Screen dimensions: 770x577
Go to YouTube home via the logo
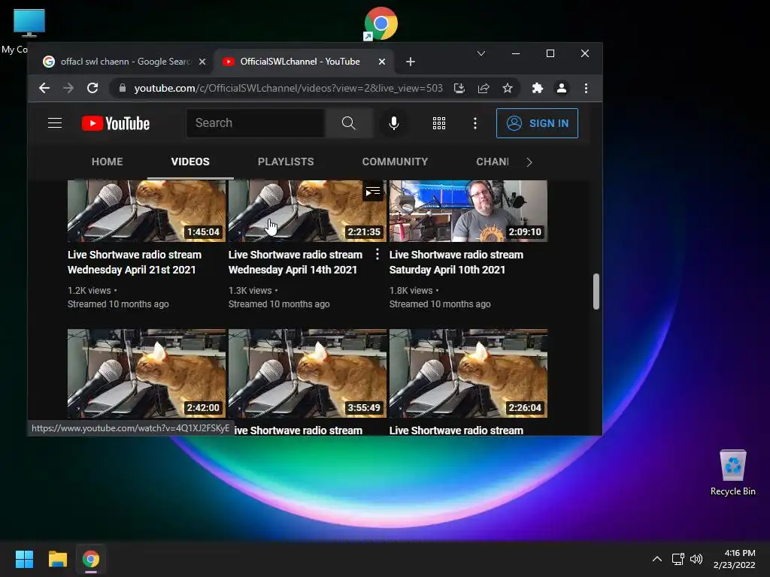click(115, 123)
